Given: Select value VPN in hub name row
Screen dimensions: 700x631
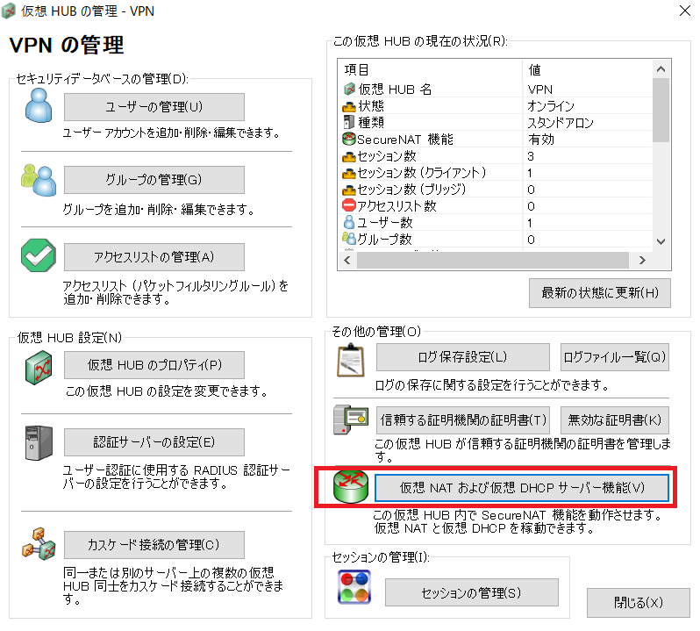Looking at the screenshot, I should tap(539, 90).
